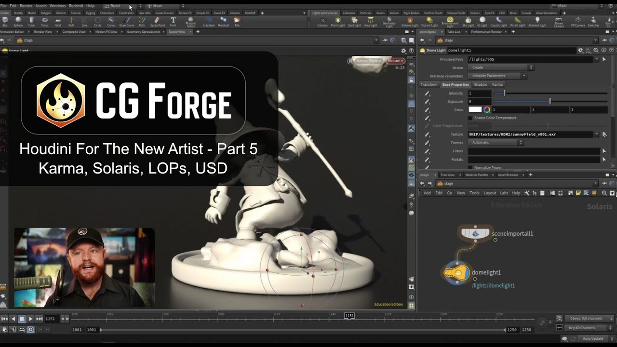This screenshot has height=347, width=617.
Task: Click the Add menu in network editor
Action: [x=427, y=193]
